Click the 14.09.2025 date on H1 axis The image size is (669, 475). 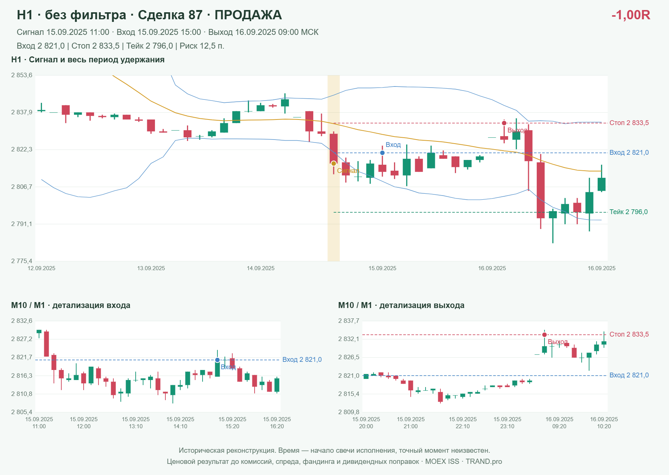(261, 268)
